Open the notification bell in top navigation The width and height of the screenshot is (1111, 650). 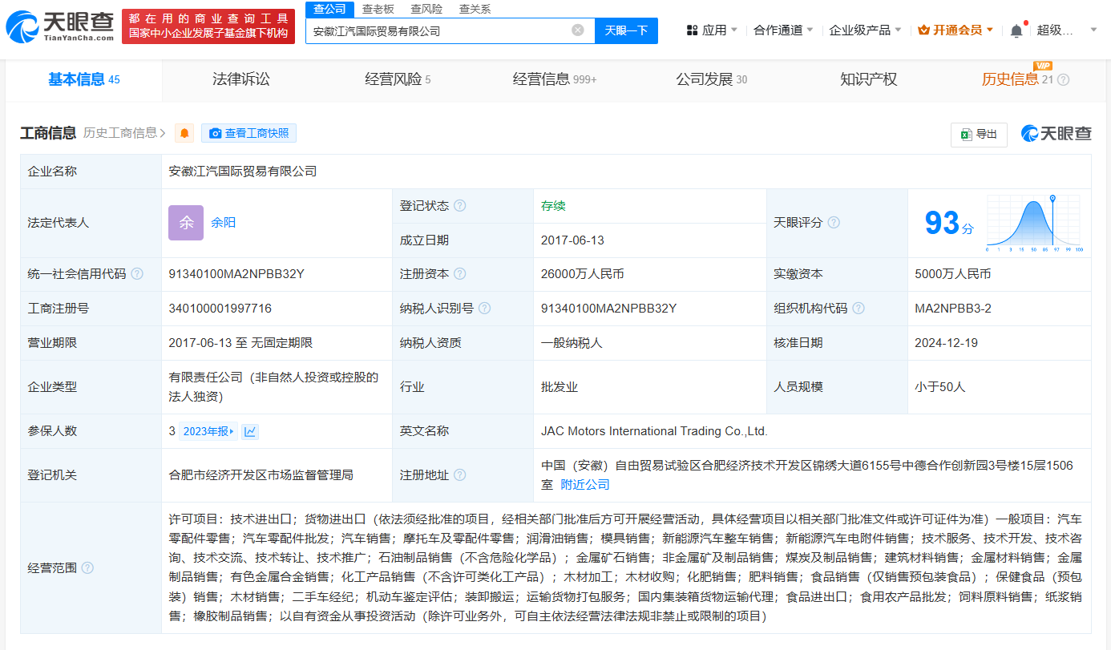click(x=1015, y=29)
